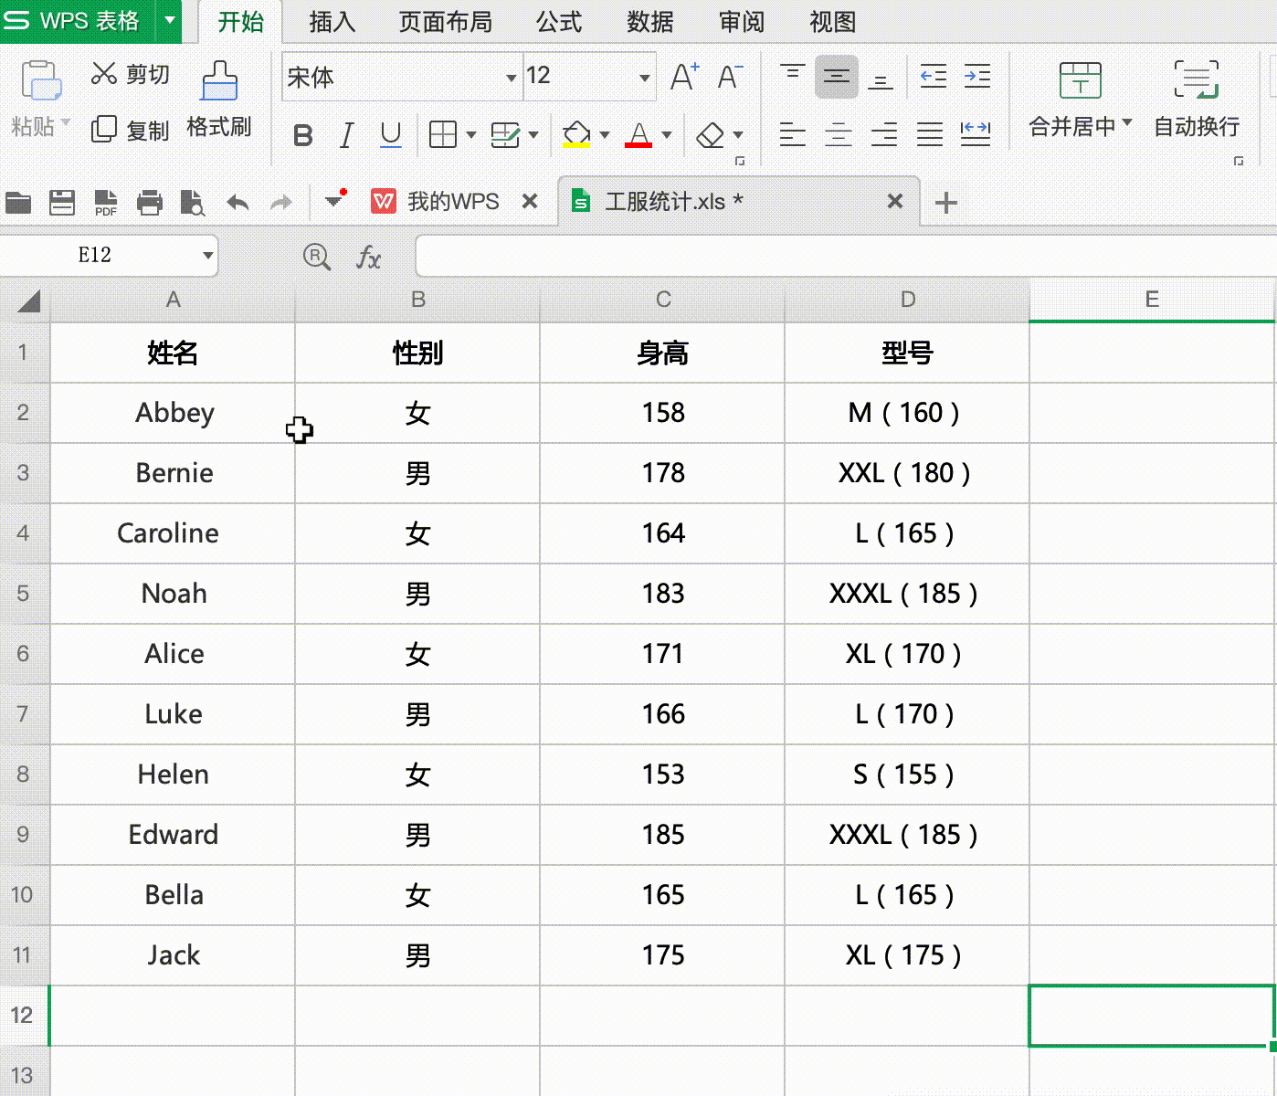Align text left horizontally

(x=792, y=134)
